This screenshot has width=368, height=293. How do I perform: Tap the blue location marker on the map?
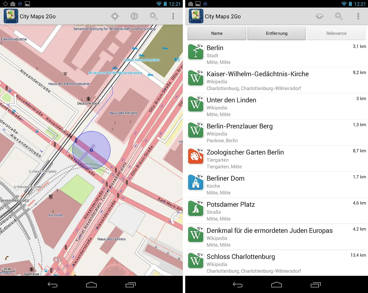tap(91, 150)
